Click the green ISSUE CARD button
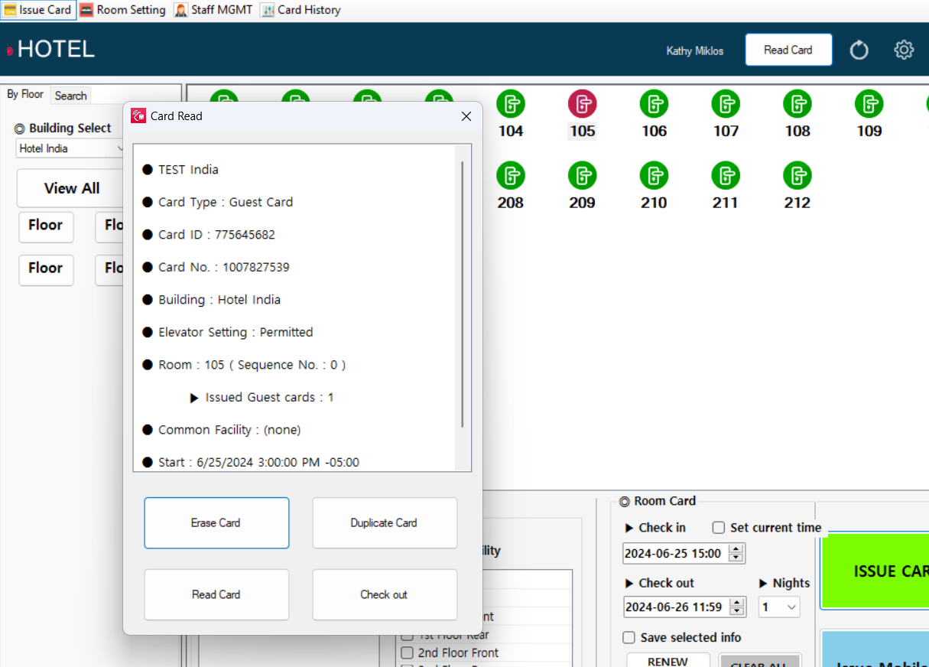929x667 pixels. [x=875, y=571]
